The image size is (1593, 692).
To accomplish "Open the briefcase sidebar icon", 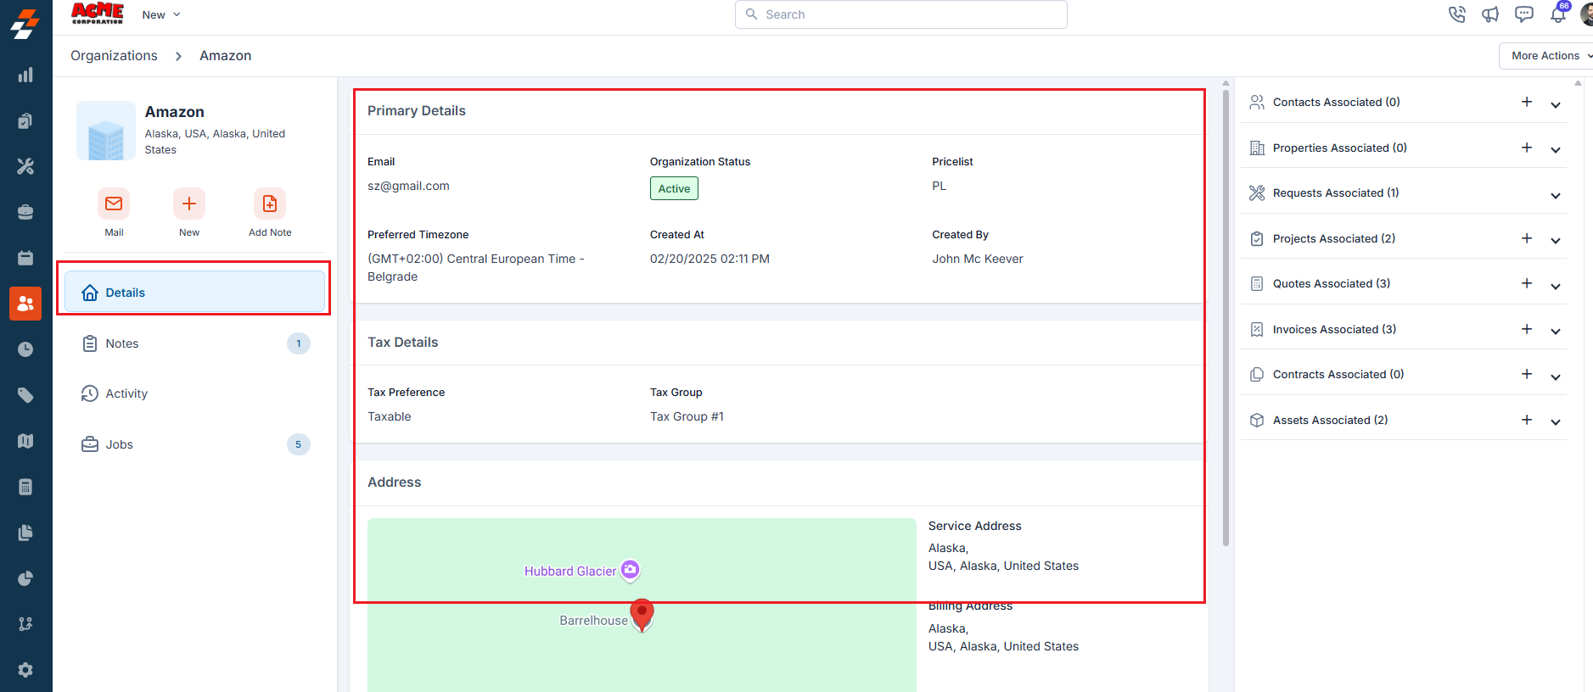I will (x=25, y=212).
